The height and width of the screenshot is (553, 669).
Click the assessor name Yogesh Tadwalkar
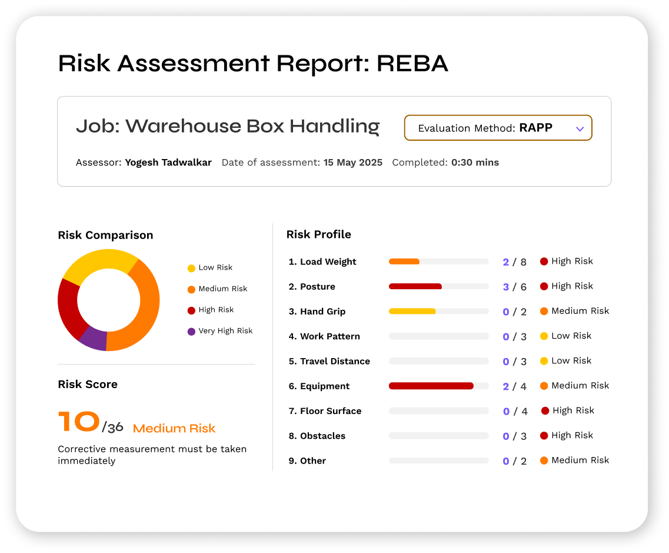168,163
